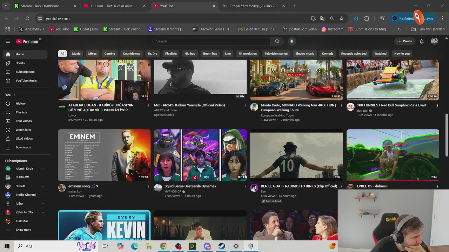Open the European Walking Tours channel link
The width and height of the screenshot is (449, 252).
(x=277, y=115)
